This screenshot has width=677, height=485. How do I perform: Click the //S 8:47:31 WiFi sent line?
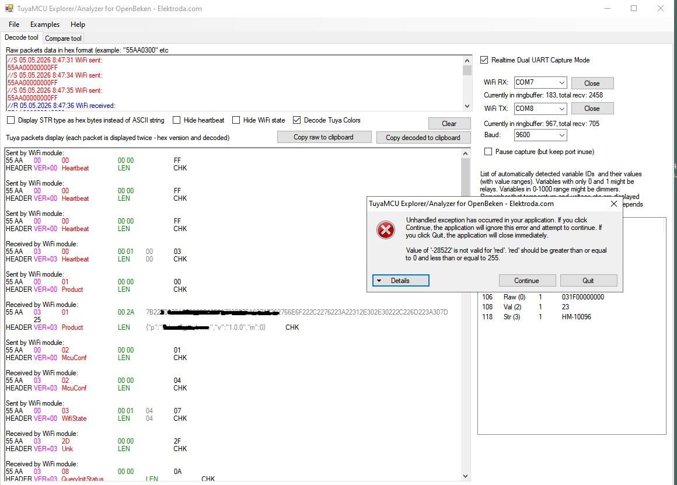[55, 60]
